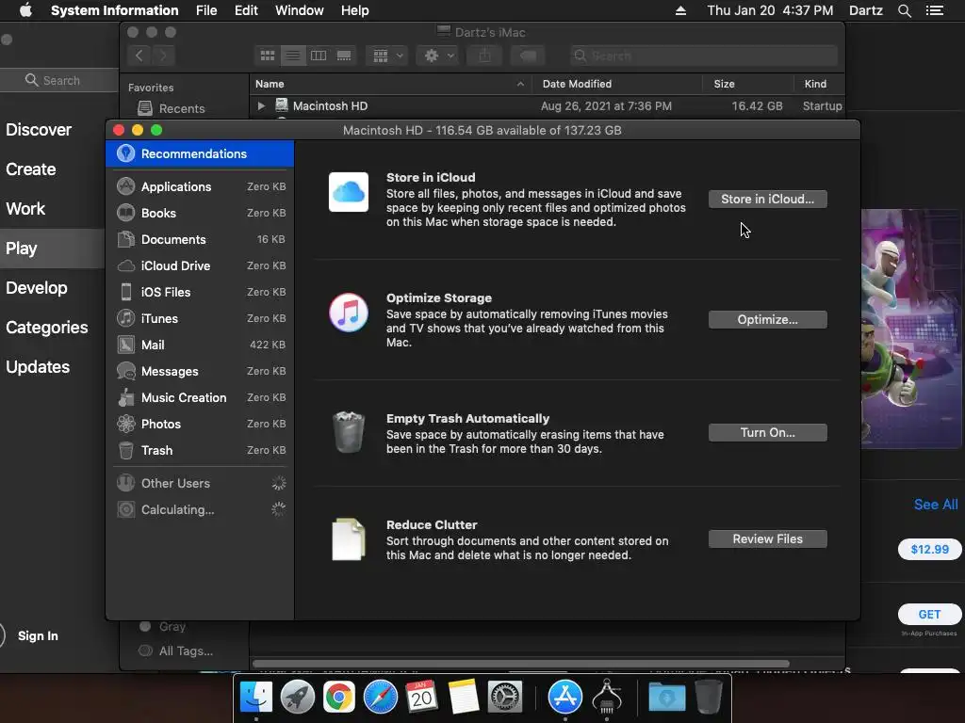Open Discover in App Store sidebar
This screenshot has height=723, width=965.
point(38,130)
